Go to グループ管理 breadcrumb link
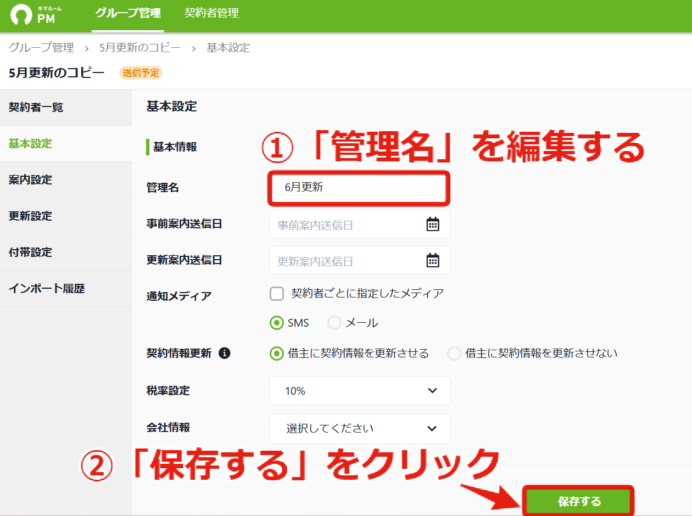The height and width of the screenshot is (516, 692). click(x=41, y=48)
